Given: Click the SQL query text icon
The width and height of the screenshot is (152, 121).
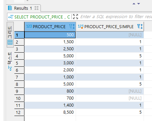Looking at the screenshot, I should [x=11, y=17].
